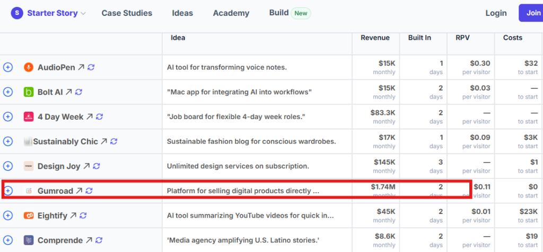Open the Design Joy company name
543x252 pixels.
click(x=59, y=167)
